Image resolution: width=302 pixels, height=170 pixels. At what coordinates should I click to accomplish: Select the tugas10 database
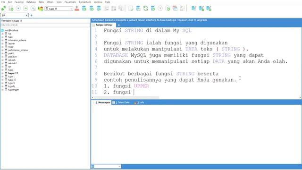[12, 80]
